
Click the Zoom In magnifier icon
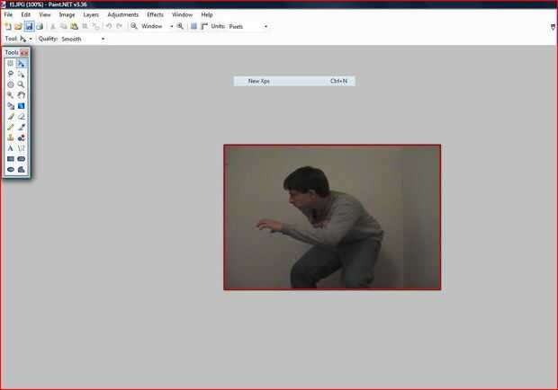180,26
